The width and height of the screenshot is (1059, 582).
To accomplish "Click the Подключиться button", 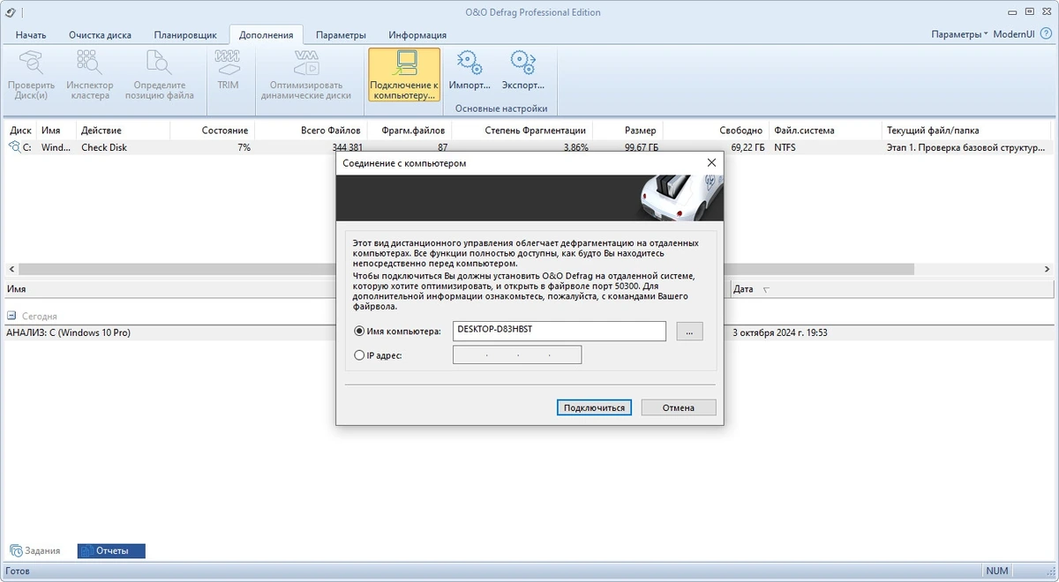I will pyautogui.click(x=594, y=407).
